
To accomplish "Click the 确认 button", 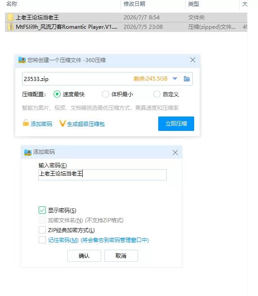I will click(x=84, y=256).
